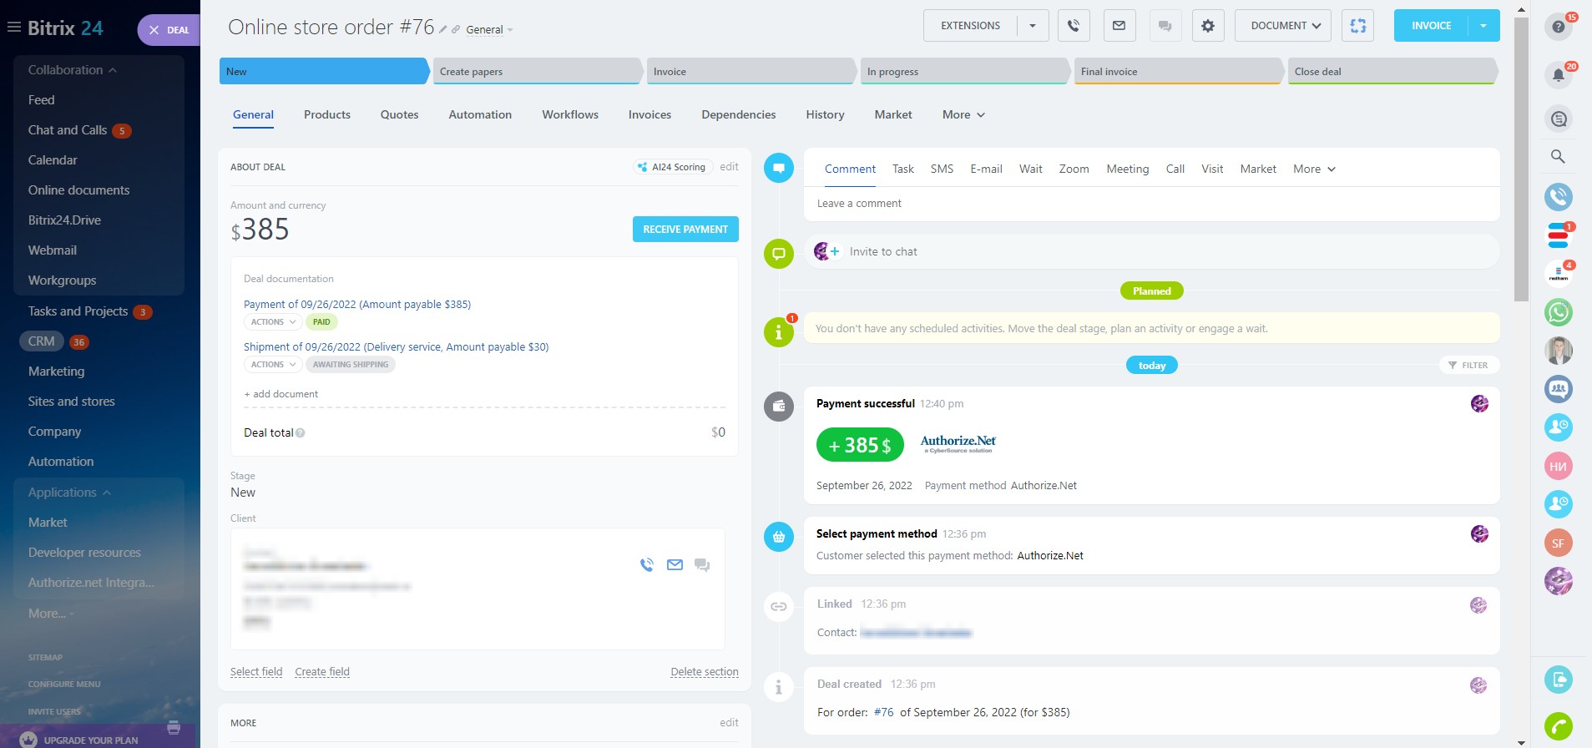Image resolution: width=1592 pixels, height=748 pixels.
Task: Click the RECEIVE PAYMENT button
Action: click(x=685, y=229)
